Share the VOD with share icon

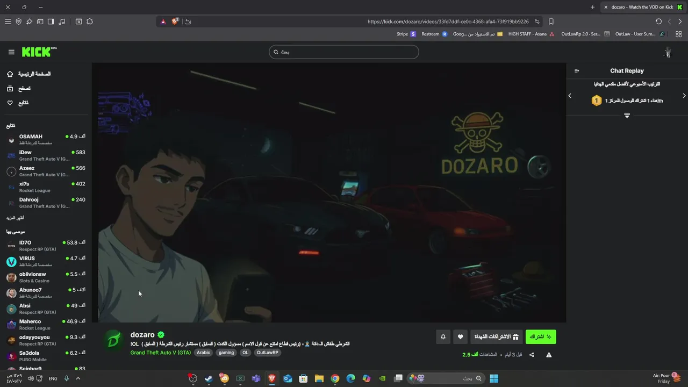(x=532, y=355)
